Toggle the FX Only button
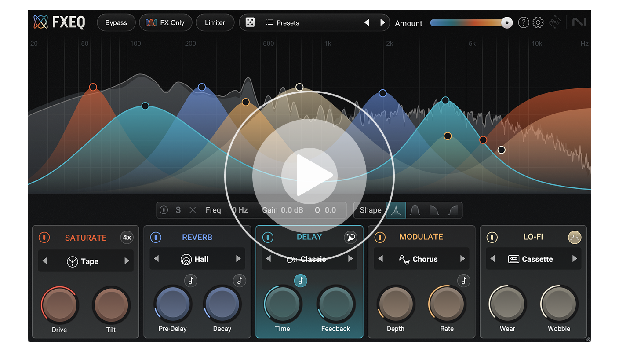 point(165,23)
